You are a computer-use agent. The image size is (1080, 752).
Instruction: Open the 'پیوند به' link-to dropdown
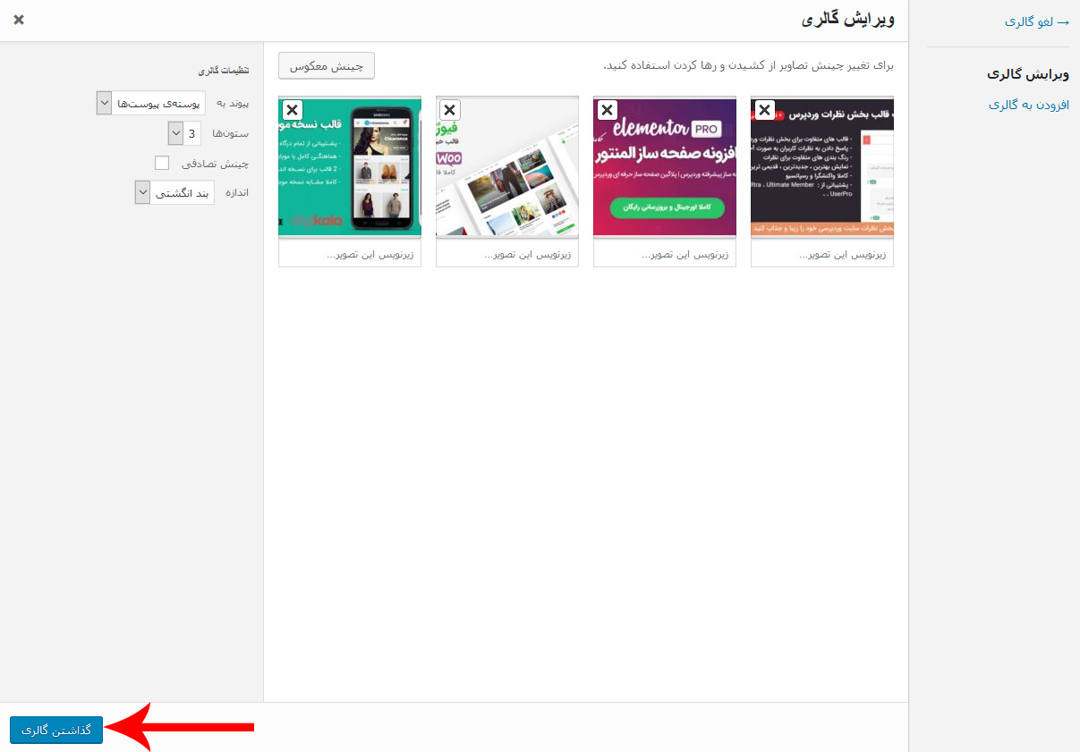(x=150, y=103)
